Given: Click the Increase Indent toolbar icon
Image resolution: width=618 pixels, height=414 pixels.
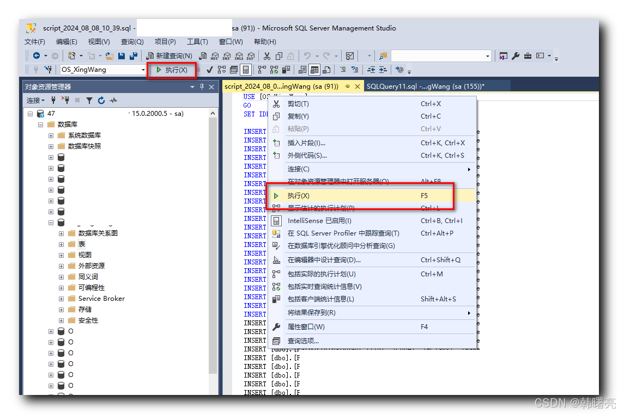Looking at the screenshot, I should coord(383,70).
